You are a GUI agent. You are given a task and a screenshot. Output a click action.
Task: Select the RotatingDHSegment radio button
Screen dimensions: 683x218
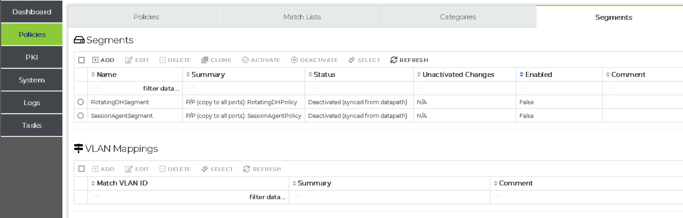tap(81, 102)
